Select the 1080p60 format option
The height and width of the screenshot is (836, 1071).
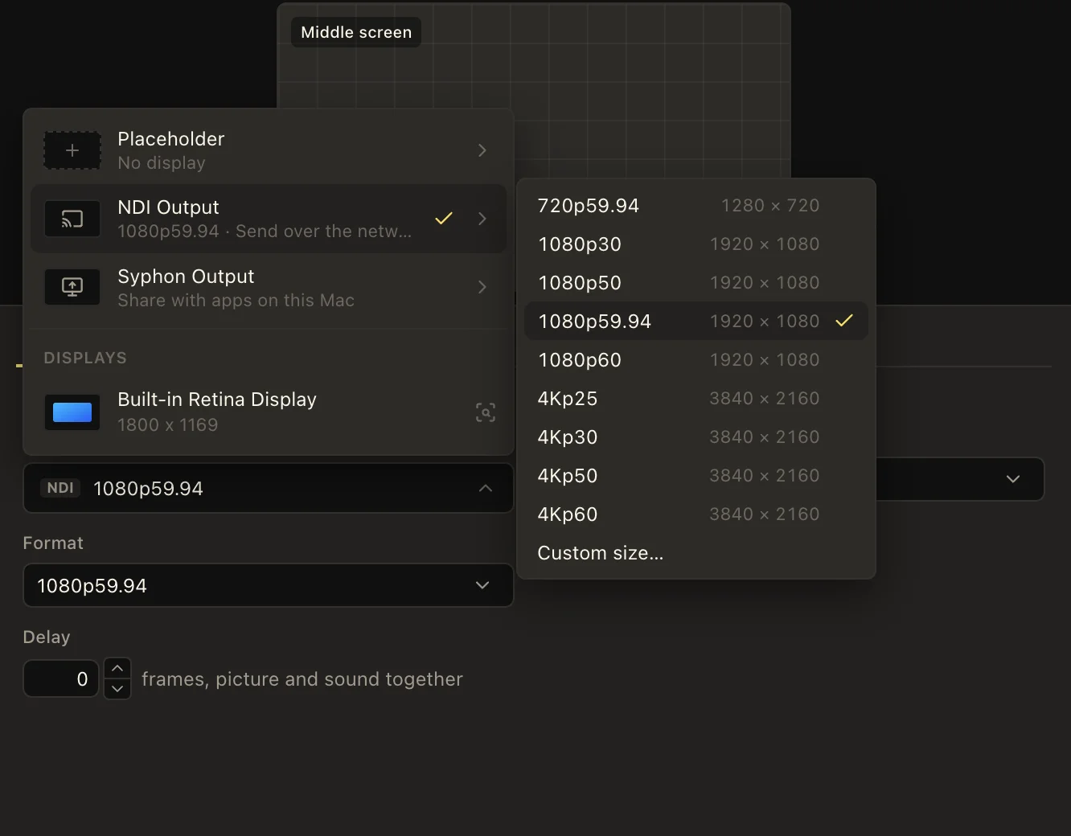pyautogui.click(x=696, y=360)
